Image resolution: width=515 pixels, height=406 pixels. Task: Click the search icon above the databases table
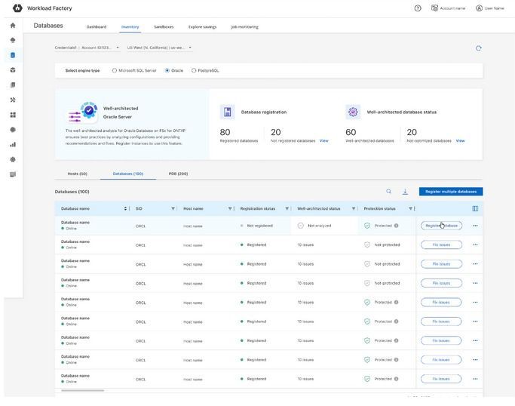coord(389,192)
